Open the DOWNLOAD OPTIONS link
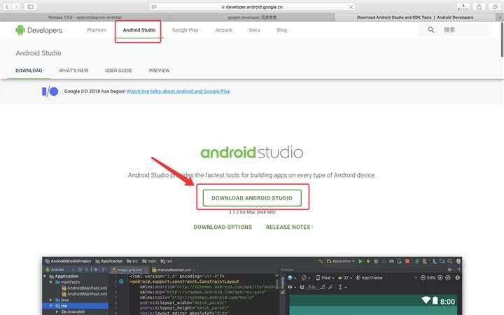This screenshot has width=504, height=315. click(x=223, y=227)
